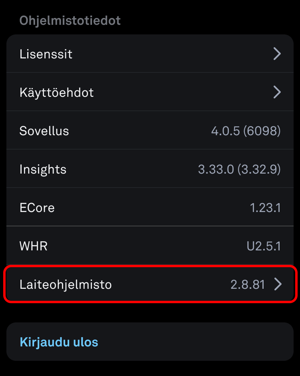Click the Insights label

43,170
